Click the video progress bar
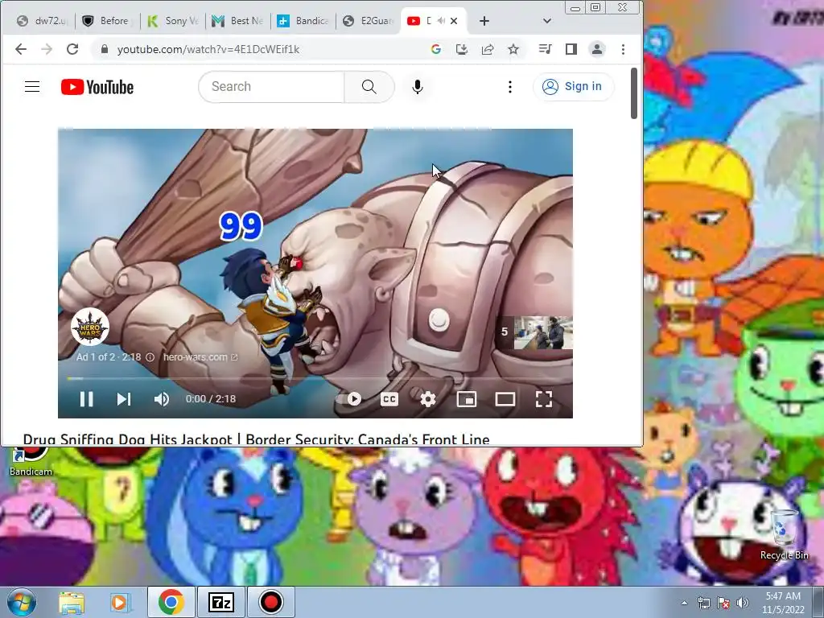The height and width of the screenshot is (618, 824). 315,378
